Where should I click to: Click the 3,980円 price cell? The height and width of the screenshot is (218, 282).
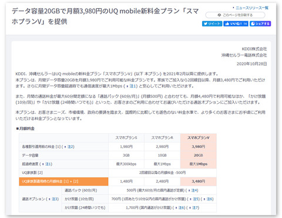click(199, 147)
